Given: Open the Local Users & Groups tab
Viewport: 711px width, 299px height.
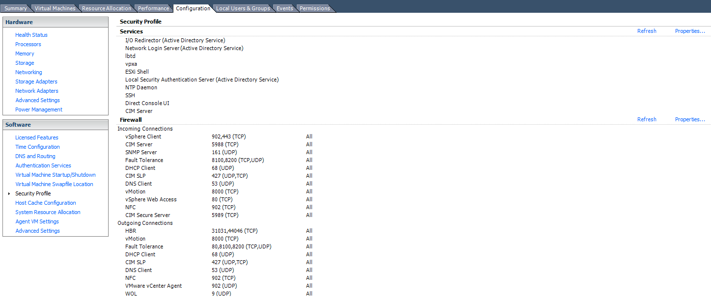Looking at the screenshot, I should 243,8.
